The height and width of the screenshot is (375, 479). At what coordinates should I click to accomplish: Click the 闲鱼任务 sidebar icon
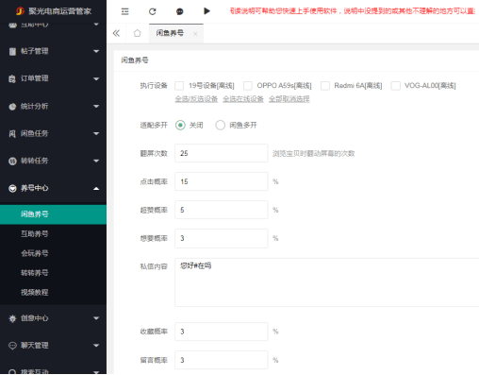tap(12, 133)
